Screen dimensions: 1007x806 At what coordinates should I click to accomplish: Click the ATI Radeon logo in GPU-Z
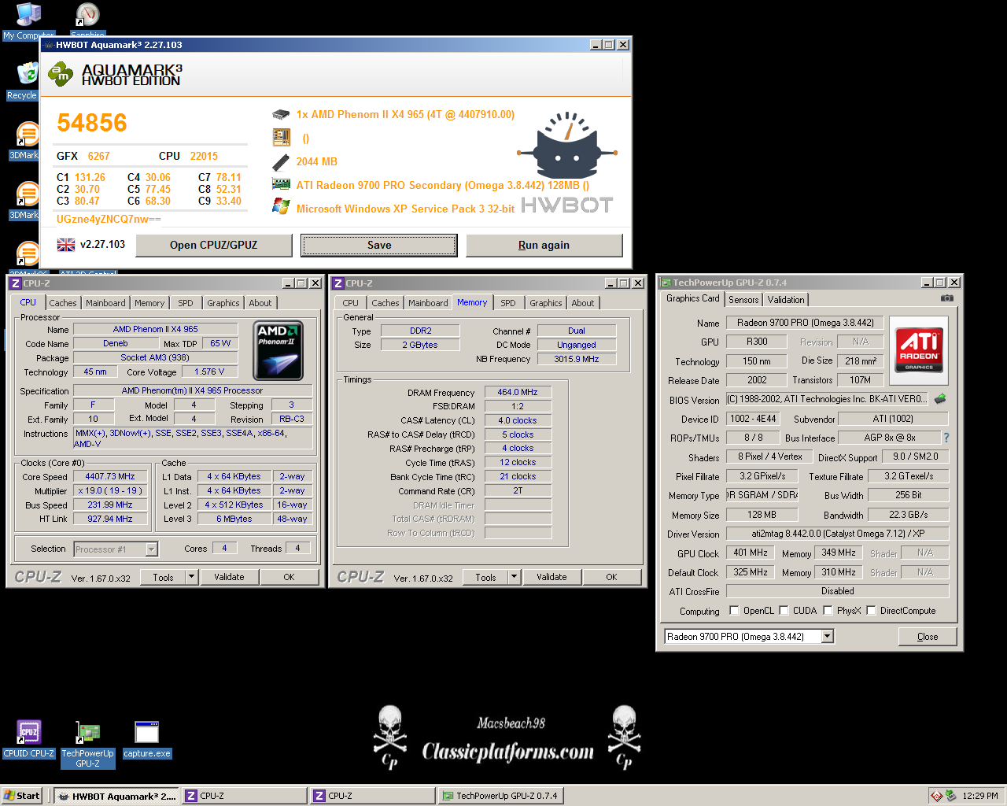point(919,349)
